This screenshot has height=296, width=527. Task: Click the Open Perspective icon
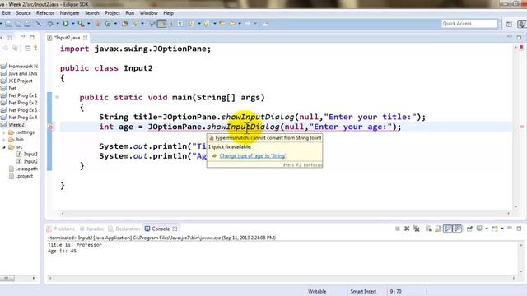click(x=510, y=24)
